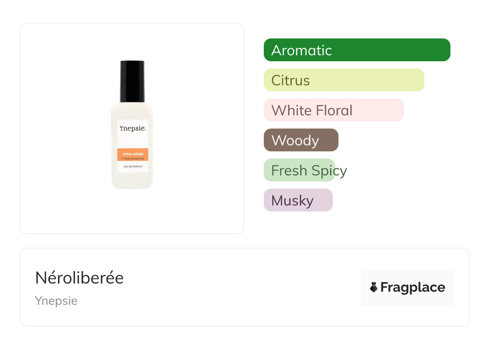This screenshot has width=489, height=346.
Task: Click the white bottle base below the label
Action: pos(132,180)
